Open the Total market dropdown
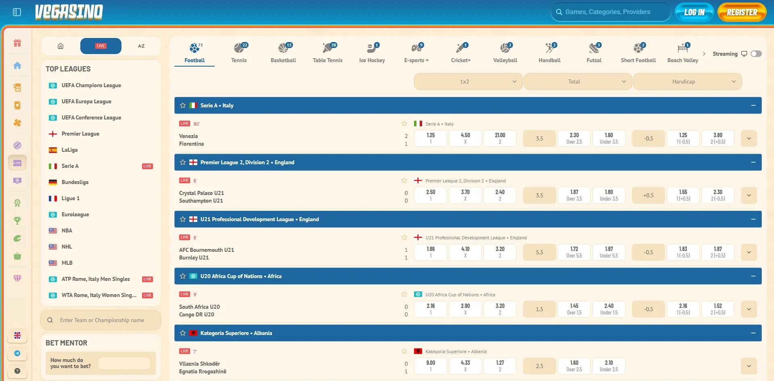 click(x=578, y=82)
